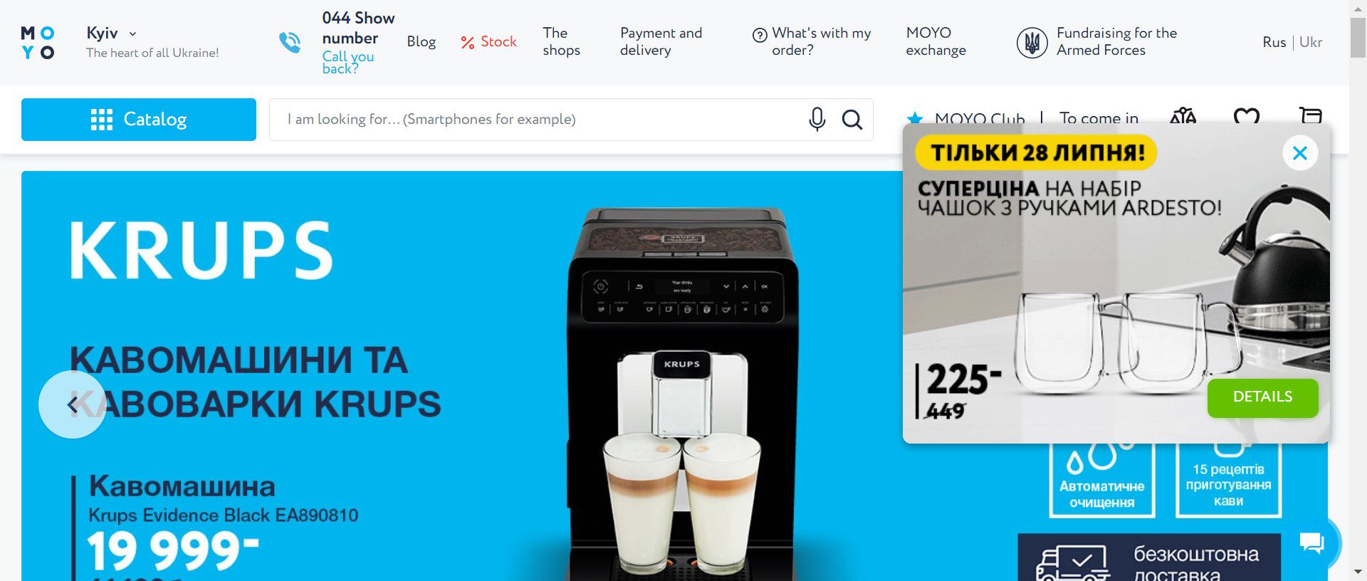Open live chat bubble icon
This screenshot has height=581, width=1367.
click(1311, 543)
